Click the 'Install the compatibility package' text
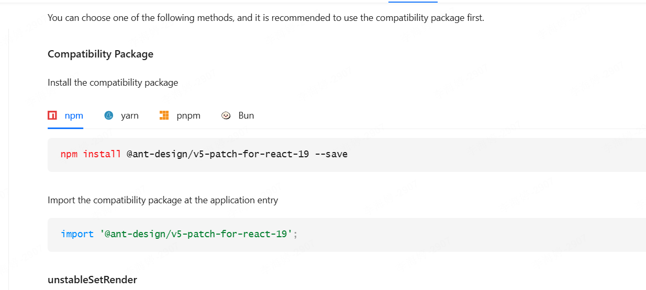Viewport: 646px width, 290px height. point(113,83)
